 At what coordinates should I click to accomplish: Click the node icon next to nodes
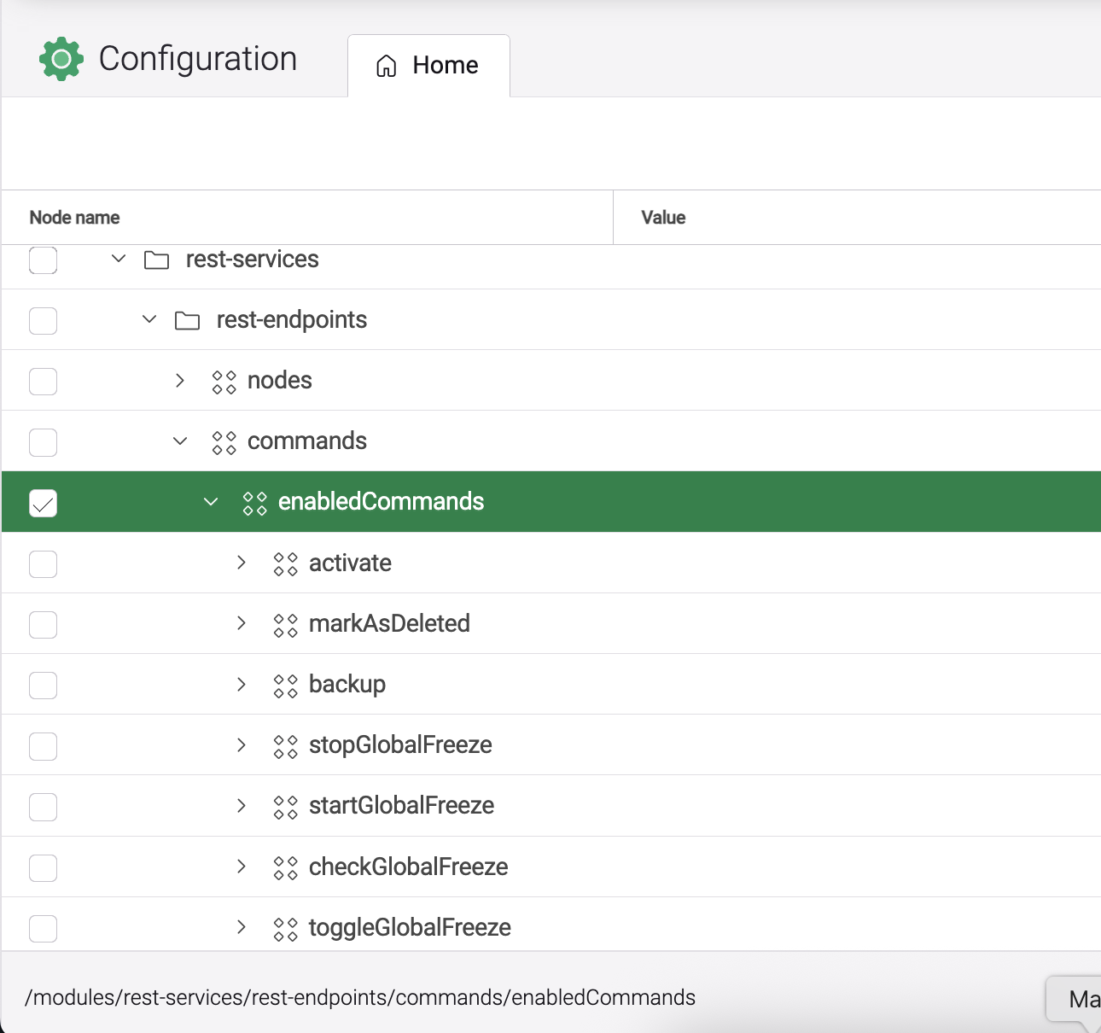click(x=224, y=382)
